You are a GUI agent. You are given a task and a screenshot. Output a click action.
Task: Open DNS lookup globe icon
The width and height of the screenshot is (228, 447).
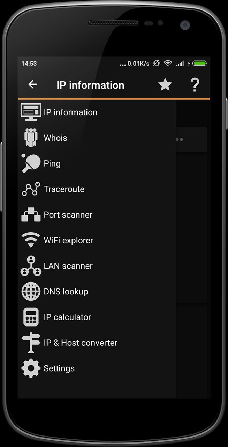point(31,291)
